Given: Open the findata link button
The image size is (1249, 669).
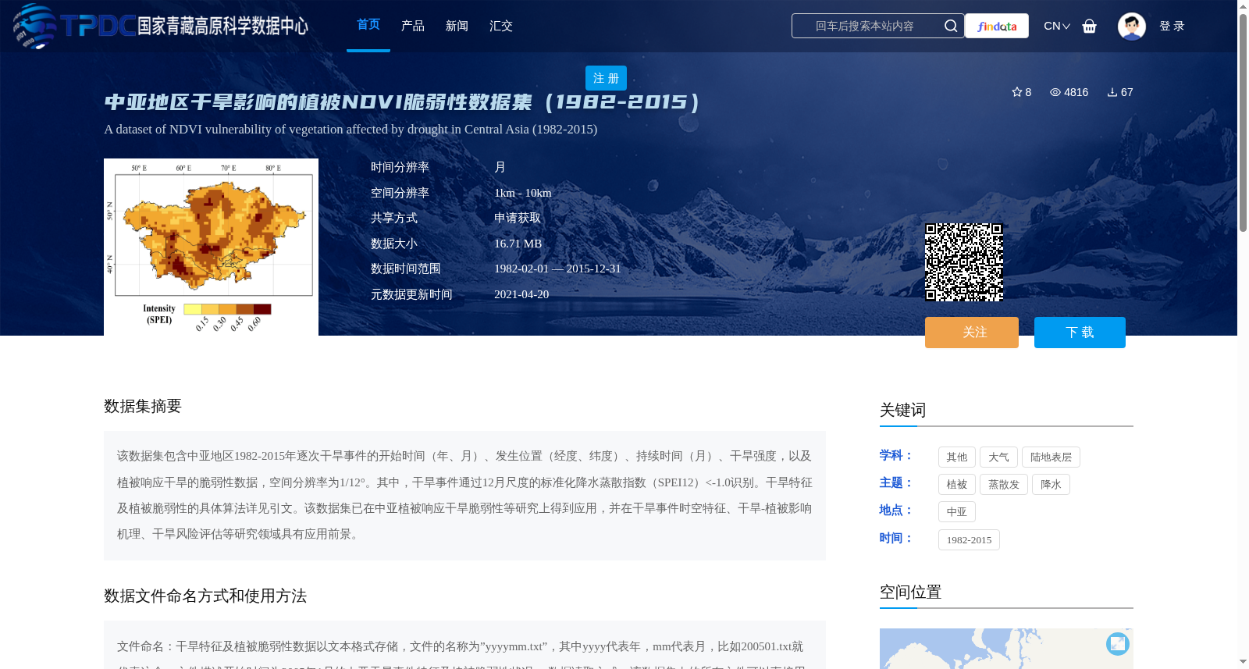Looking at the screenshot, I should click(x=997, y=26).
